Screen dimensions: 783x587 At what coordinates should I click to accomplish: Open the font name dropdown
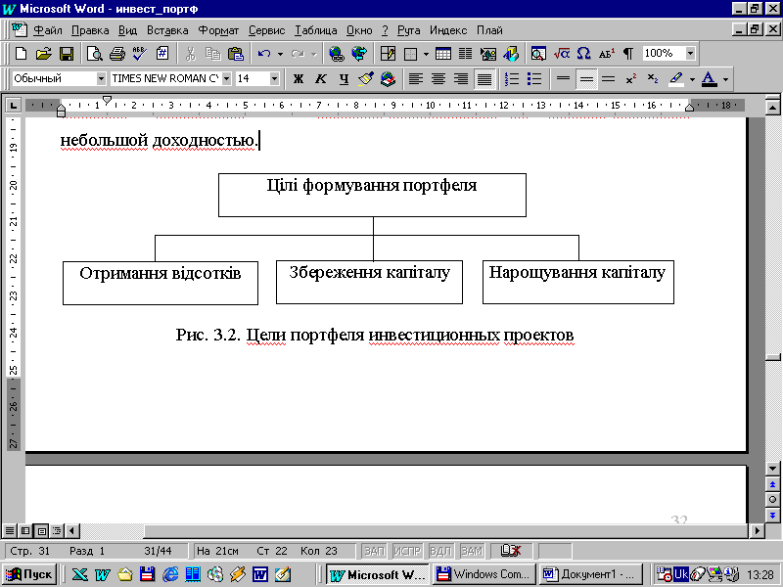pos(227,79)
